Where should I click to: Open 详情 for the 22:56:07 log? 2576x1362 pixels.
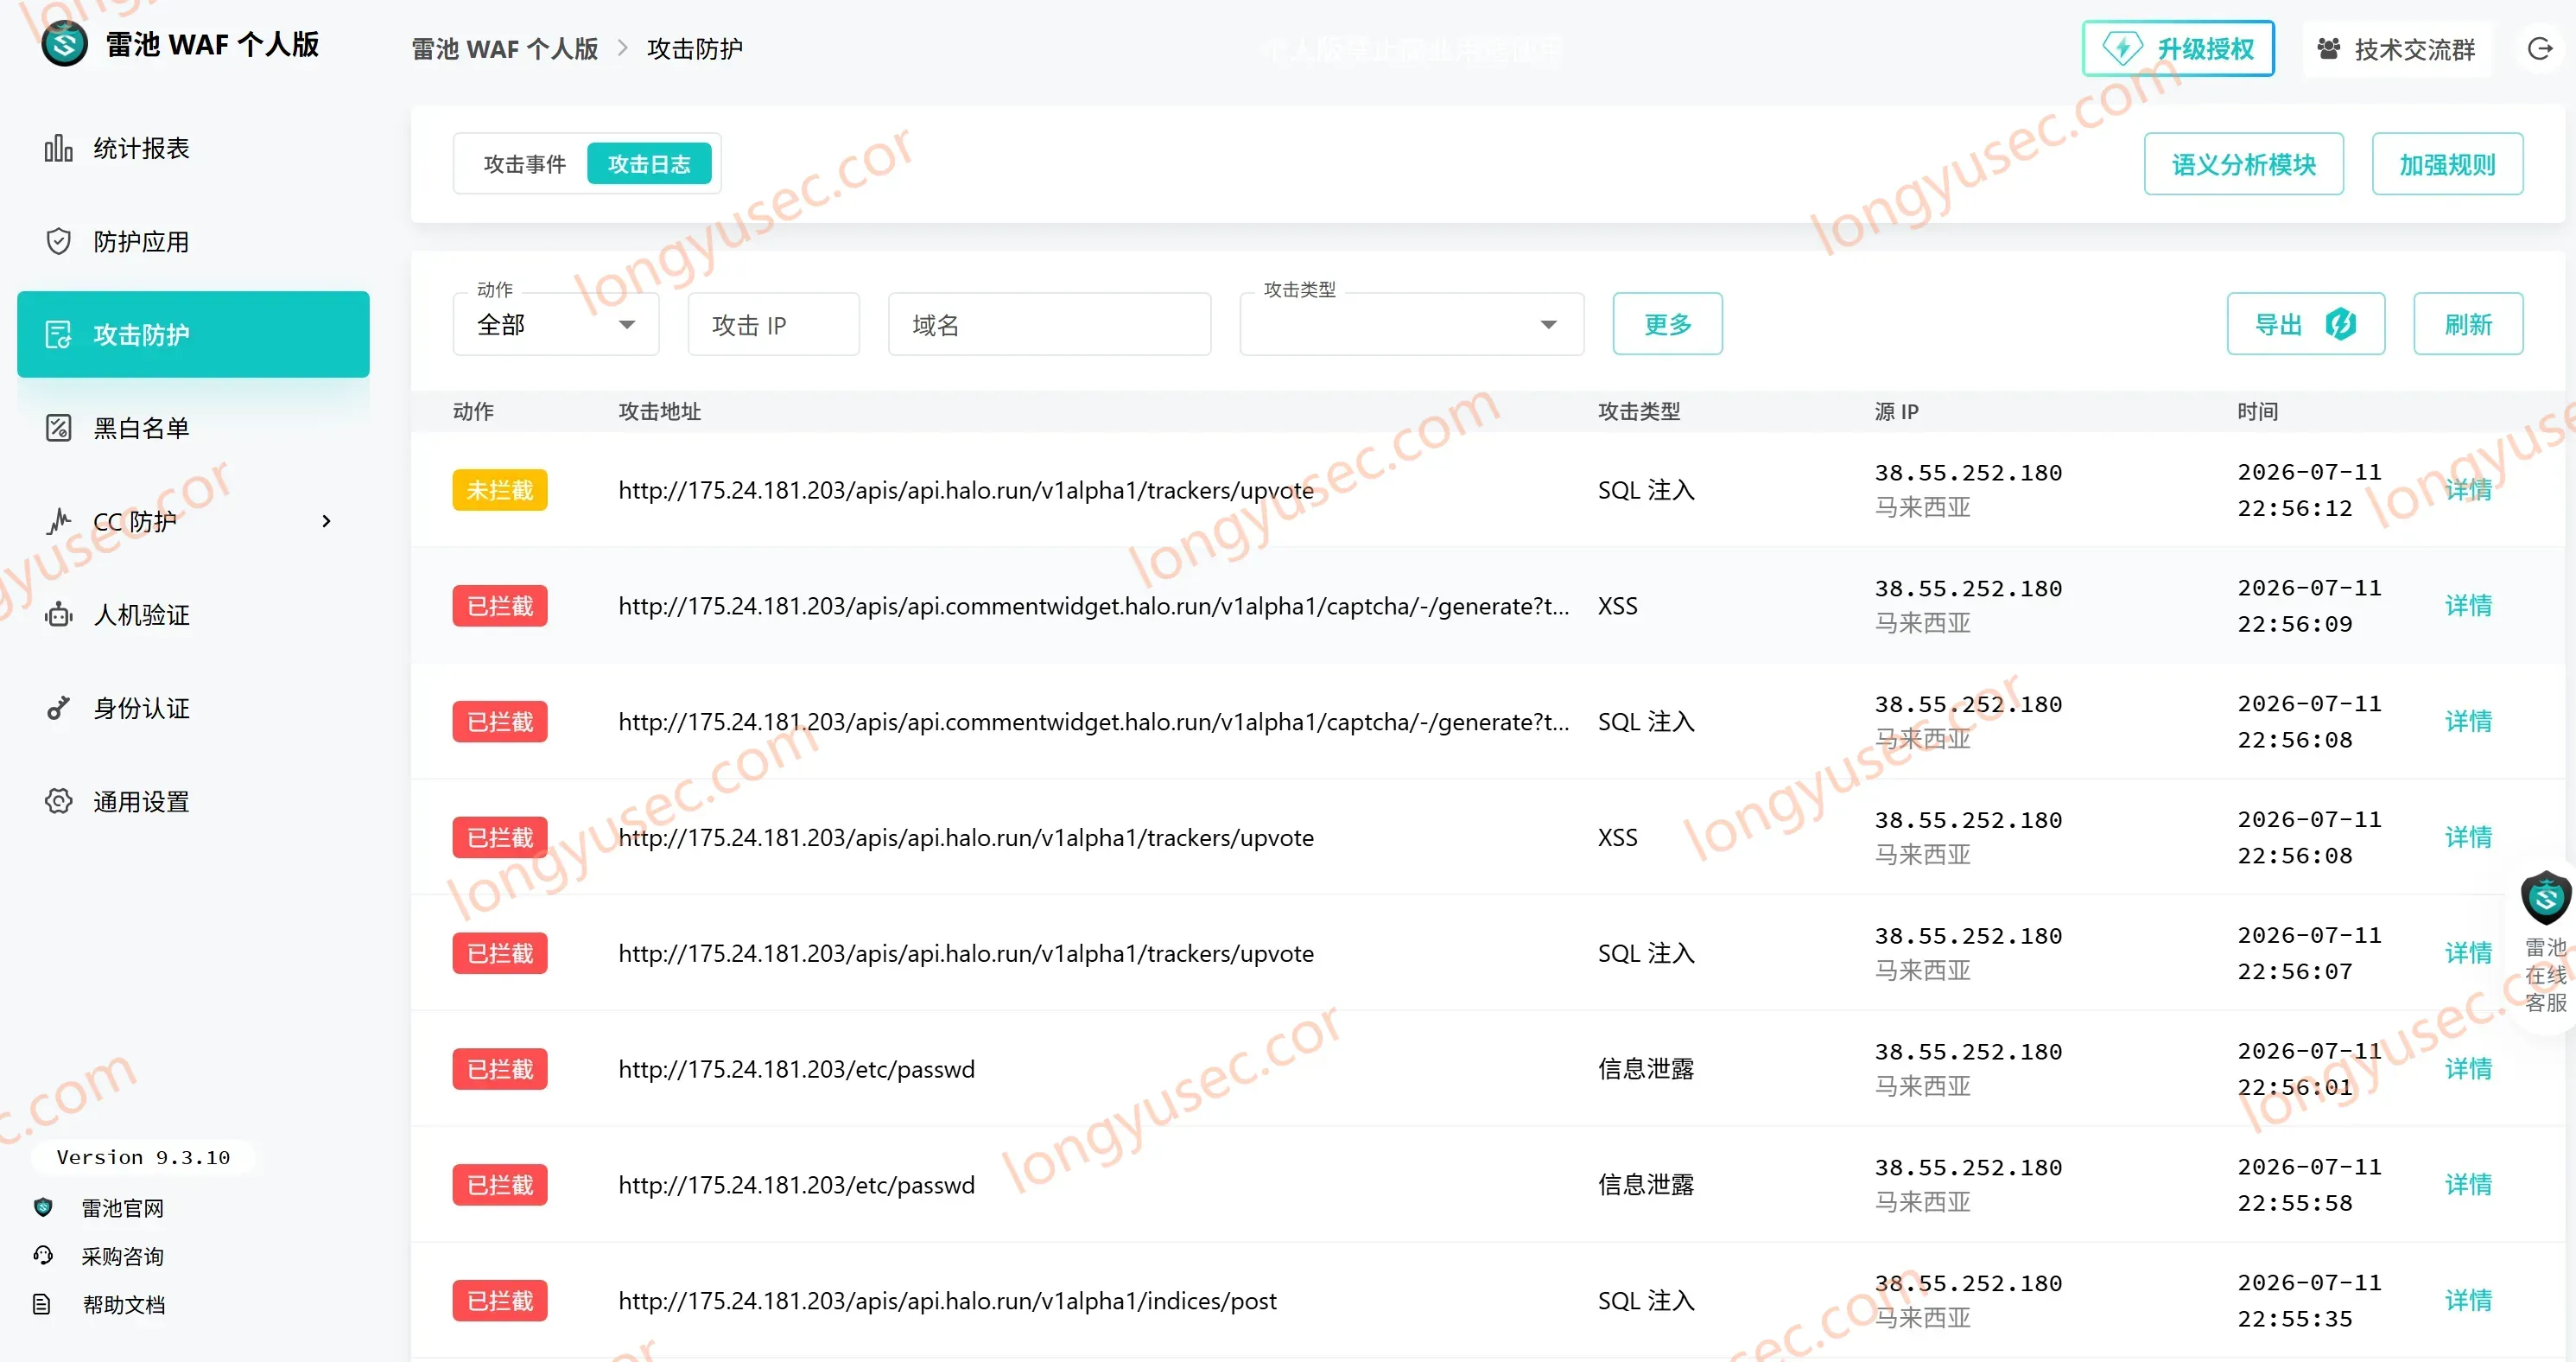2468,952
